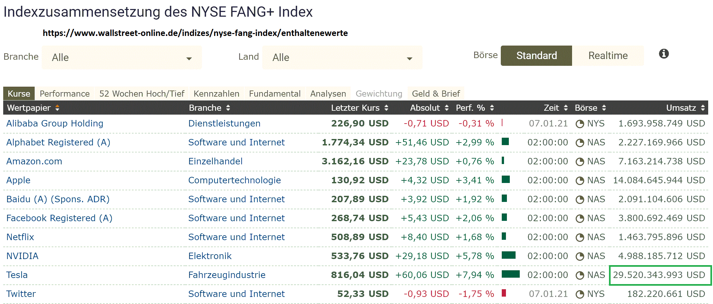Switch to Realtime exchange quotes

coord(608,55)
